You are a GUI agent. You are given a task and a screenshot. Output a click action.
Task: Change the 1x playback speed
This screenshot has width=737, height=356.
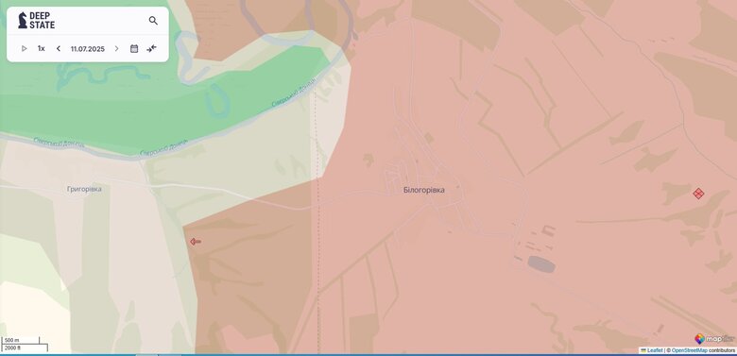42,48
